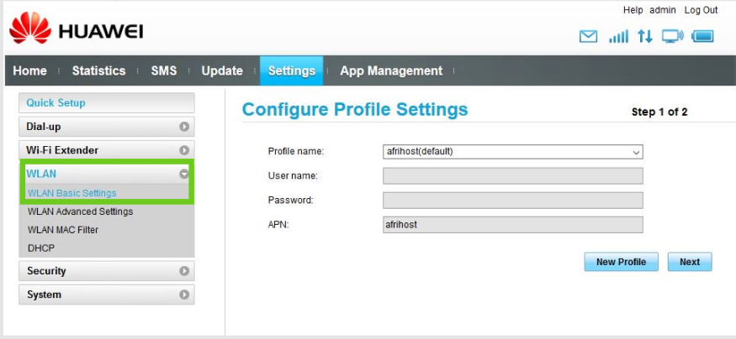The width and height of the screenshot is (736, 339).
Task: Click the APN input field
Action: point(512,225)
